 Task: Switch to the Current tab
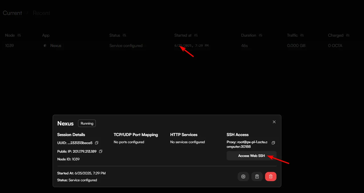(12, 13)
